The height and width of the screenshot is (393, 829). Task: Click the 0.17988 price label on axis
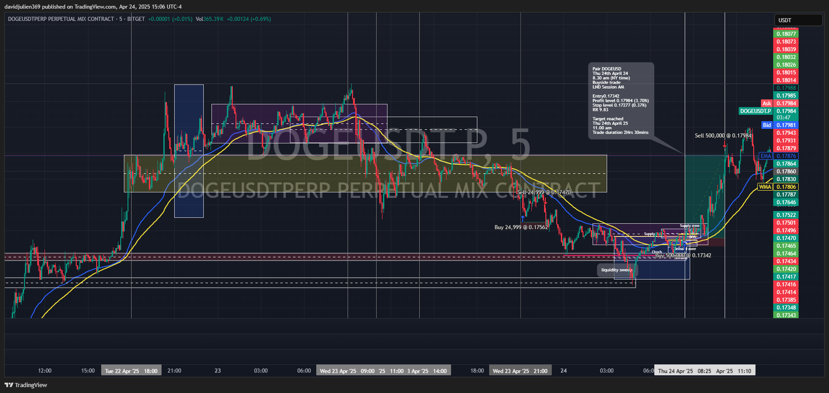tap(786, 88)
